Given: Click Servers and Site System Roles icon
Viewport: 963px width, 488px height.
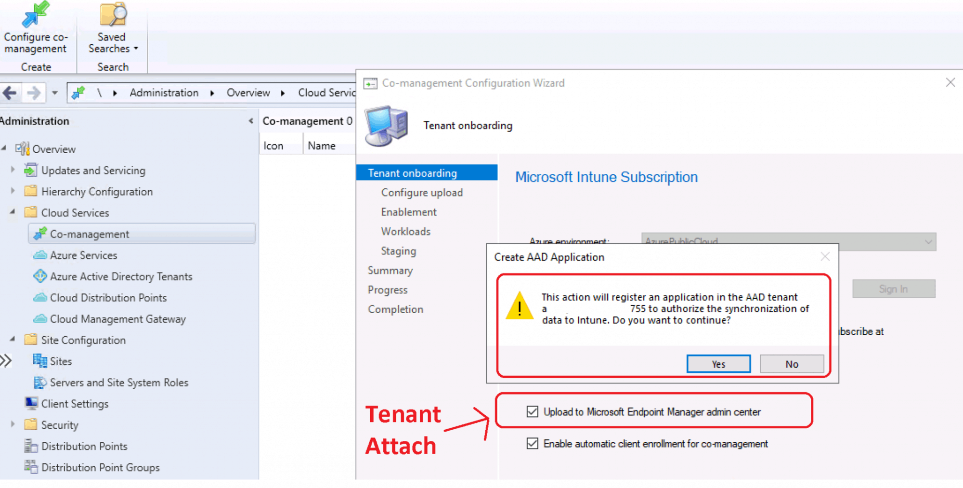Looking at the screenshot, I should coord(40,382).
